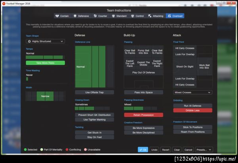Click the Clear button
The height and width of the screenshot is (163, 238).
point(177,150)
